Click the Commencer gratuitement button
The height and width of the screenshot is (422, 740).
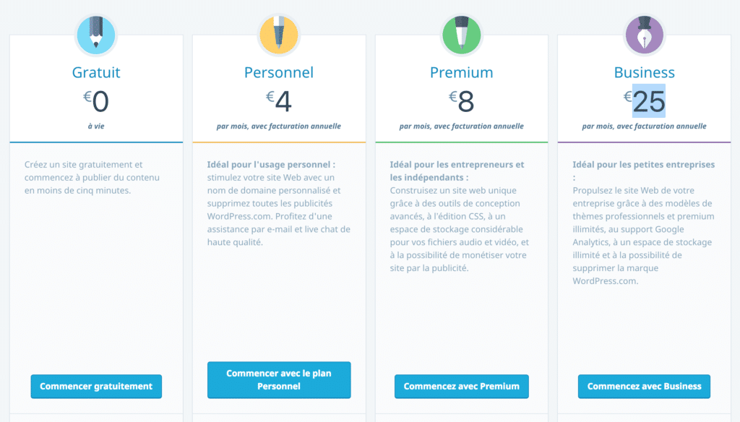96,386
